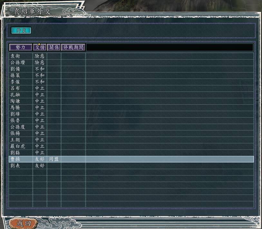
Task: Click the sort arrow above 交情
Action: click(39, 44)
